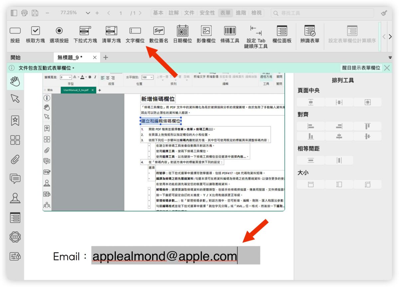399x287 pixels.
Task: Close the 無標題_9 document tab
Action: (95, 57)
